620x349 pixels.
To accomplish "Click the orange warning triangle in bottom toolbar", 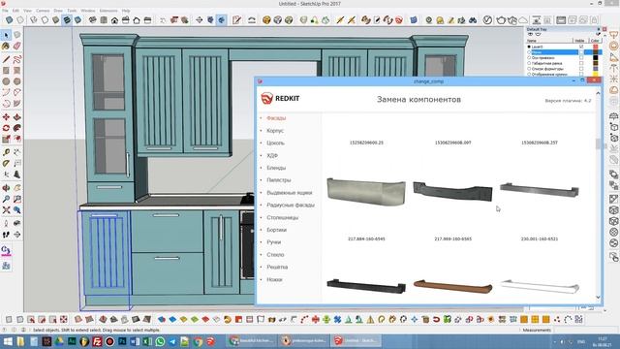I will coord(370,319).
